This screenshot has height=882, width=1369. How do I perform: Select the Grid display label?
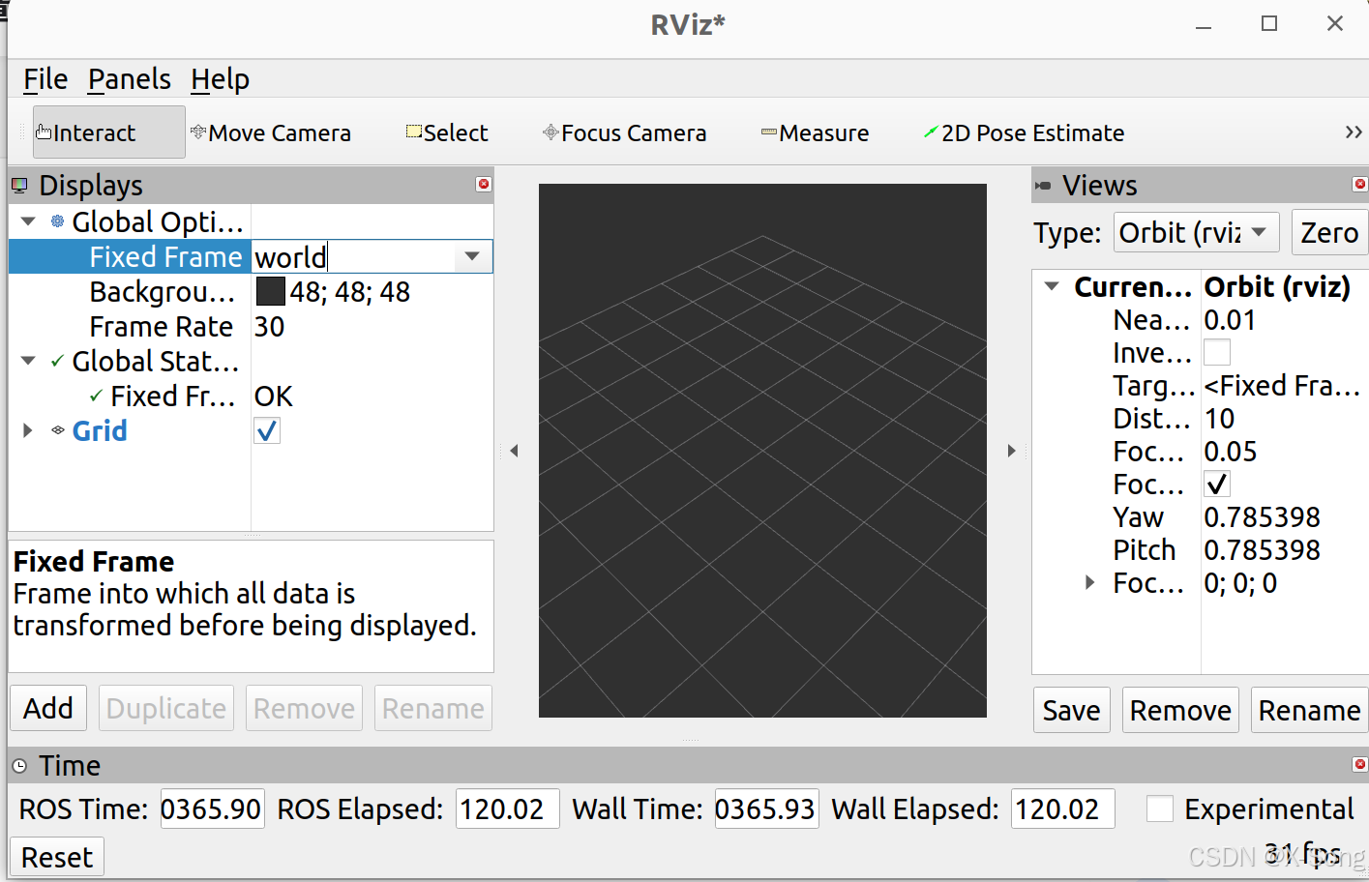point(100,430)
